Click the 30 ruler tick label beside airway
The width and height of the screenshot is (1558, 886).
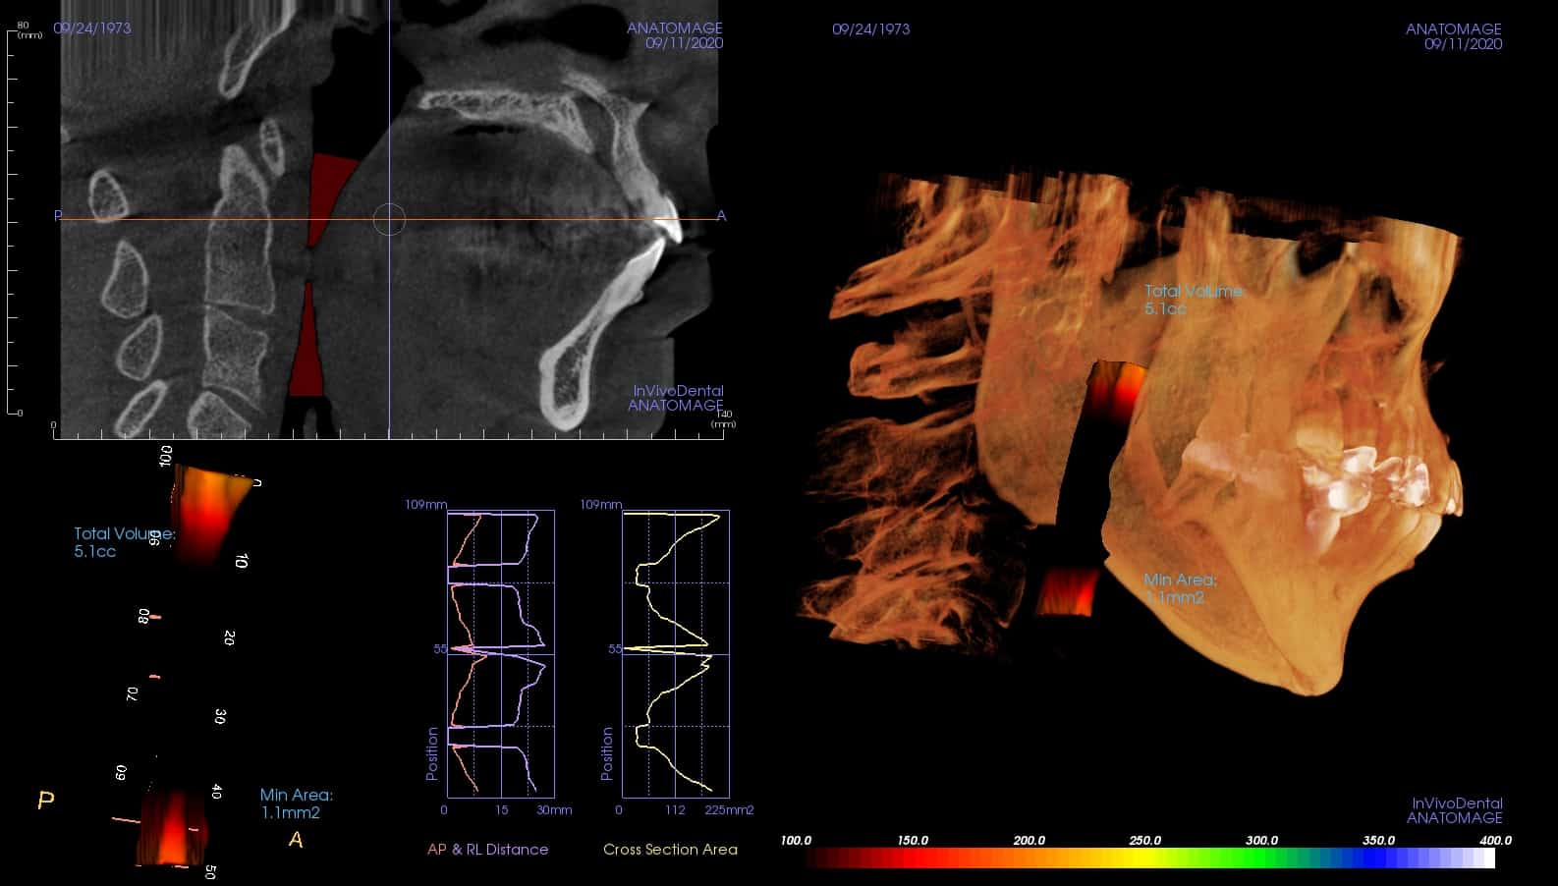pos(220,716)
